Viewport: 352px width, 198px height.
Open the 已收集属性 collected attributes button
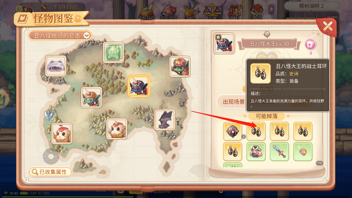coord(50,172)
